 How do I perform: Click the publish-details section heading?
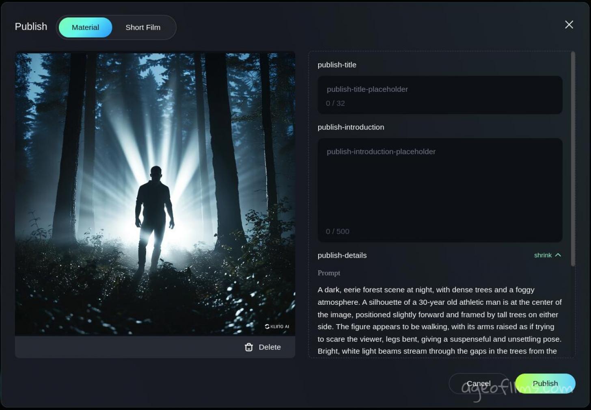342,255
